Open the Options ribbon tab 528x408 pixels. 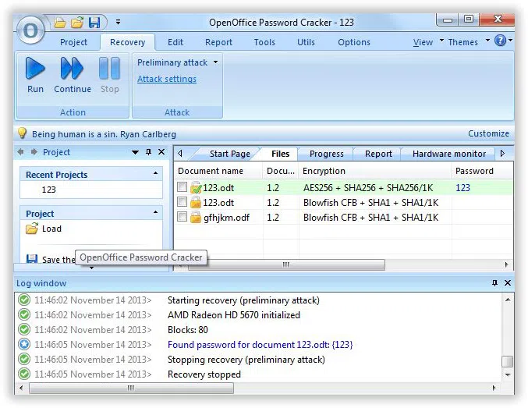pos(354,42)
